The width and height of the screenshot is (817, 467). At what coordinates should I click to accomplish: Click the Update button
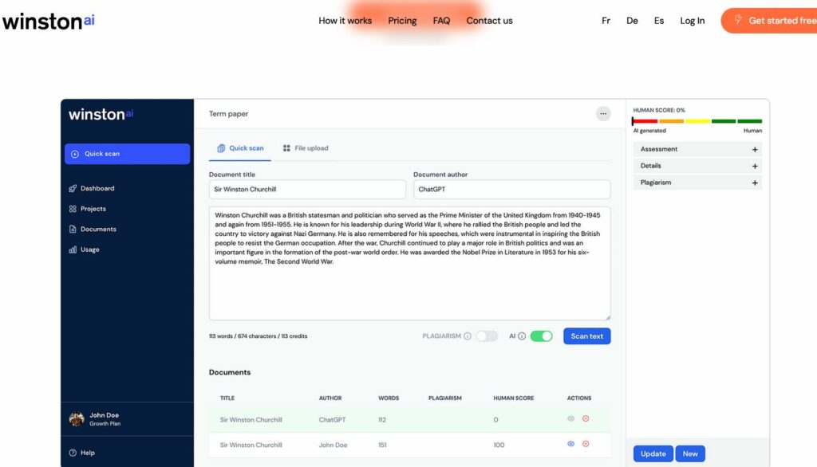653,454
